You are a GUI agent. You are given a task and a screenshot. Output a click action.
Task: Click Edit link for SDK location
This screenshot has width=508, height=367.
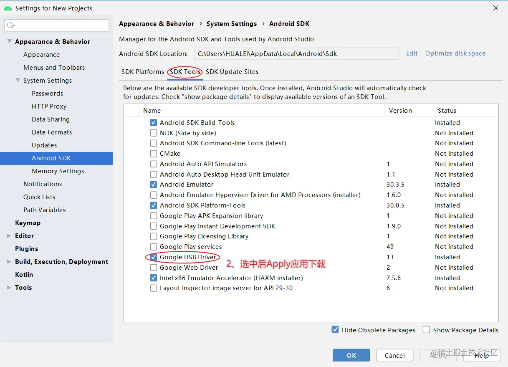[x=412, y=53]
